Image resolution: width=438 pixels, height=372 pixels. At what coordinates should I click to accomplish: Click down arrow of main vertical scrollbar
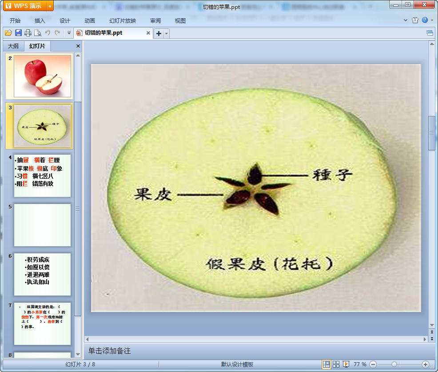[x=432, y=325]
